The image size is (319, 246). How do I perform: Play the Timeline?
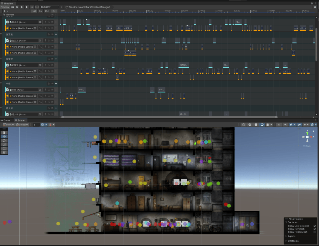(x=22, y=7)
